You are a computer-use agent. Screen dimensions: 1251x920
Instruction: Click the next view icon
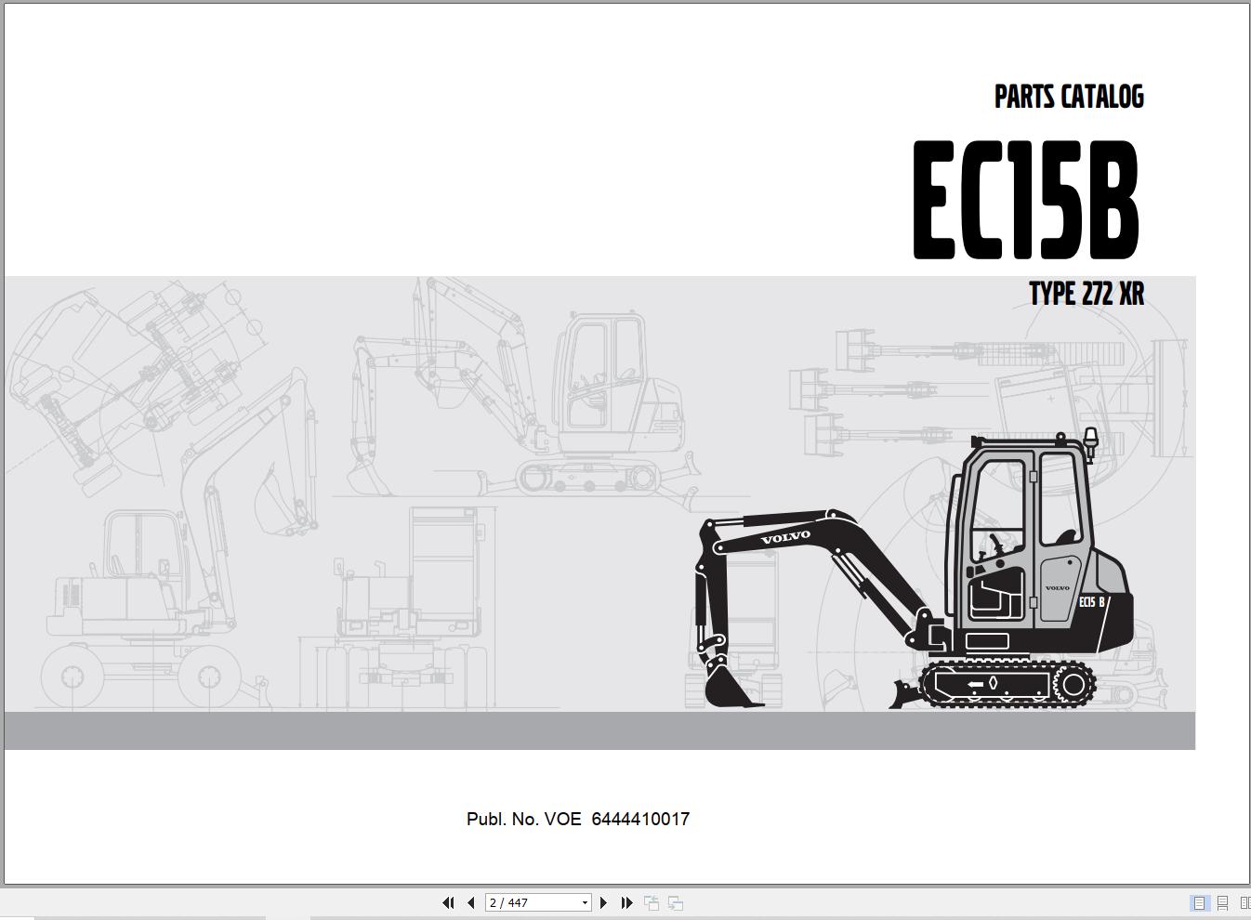[676, 902]
